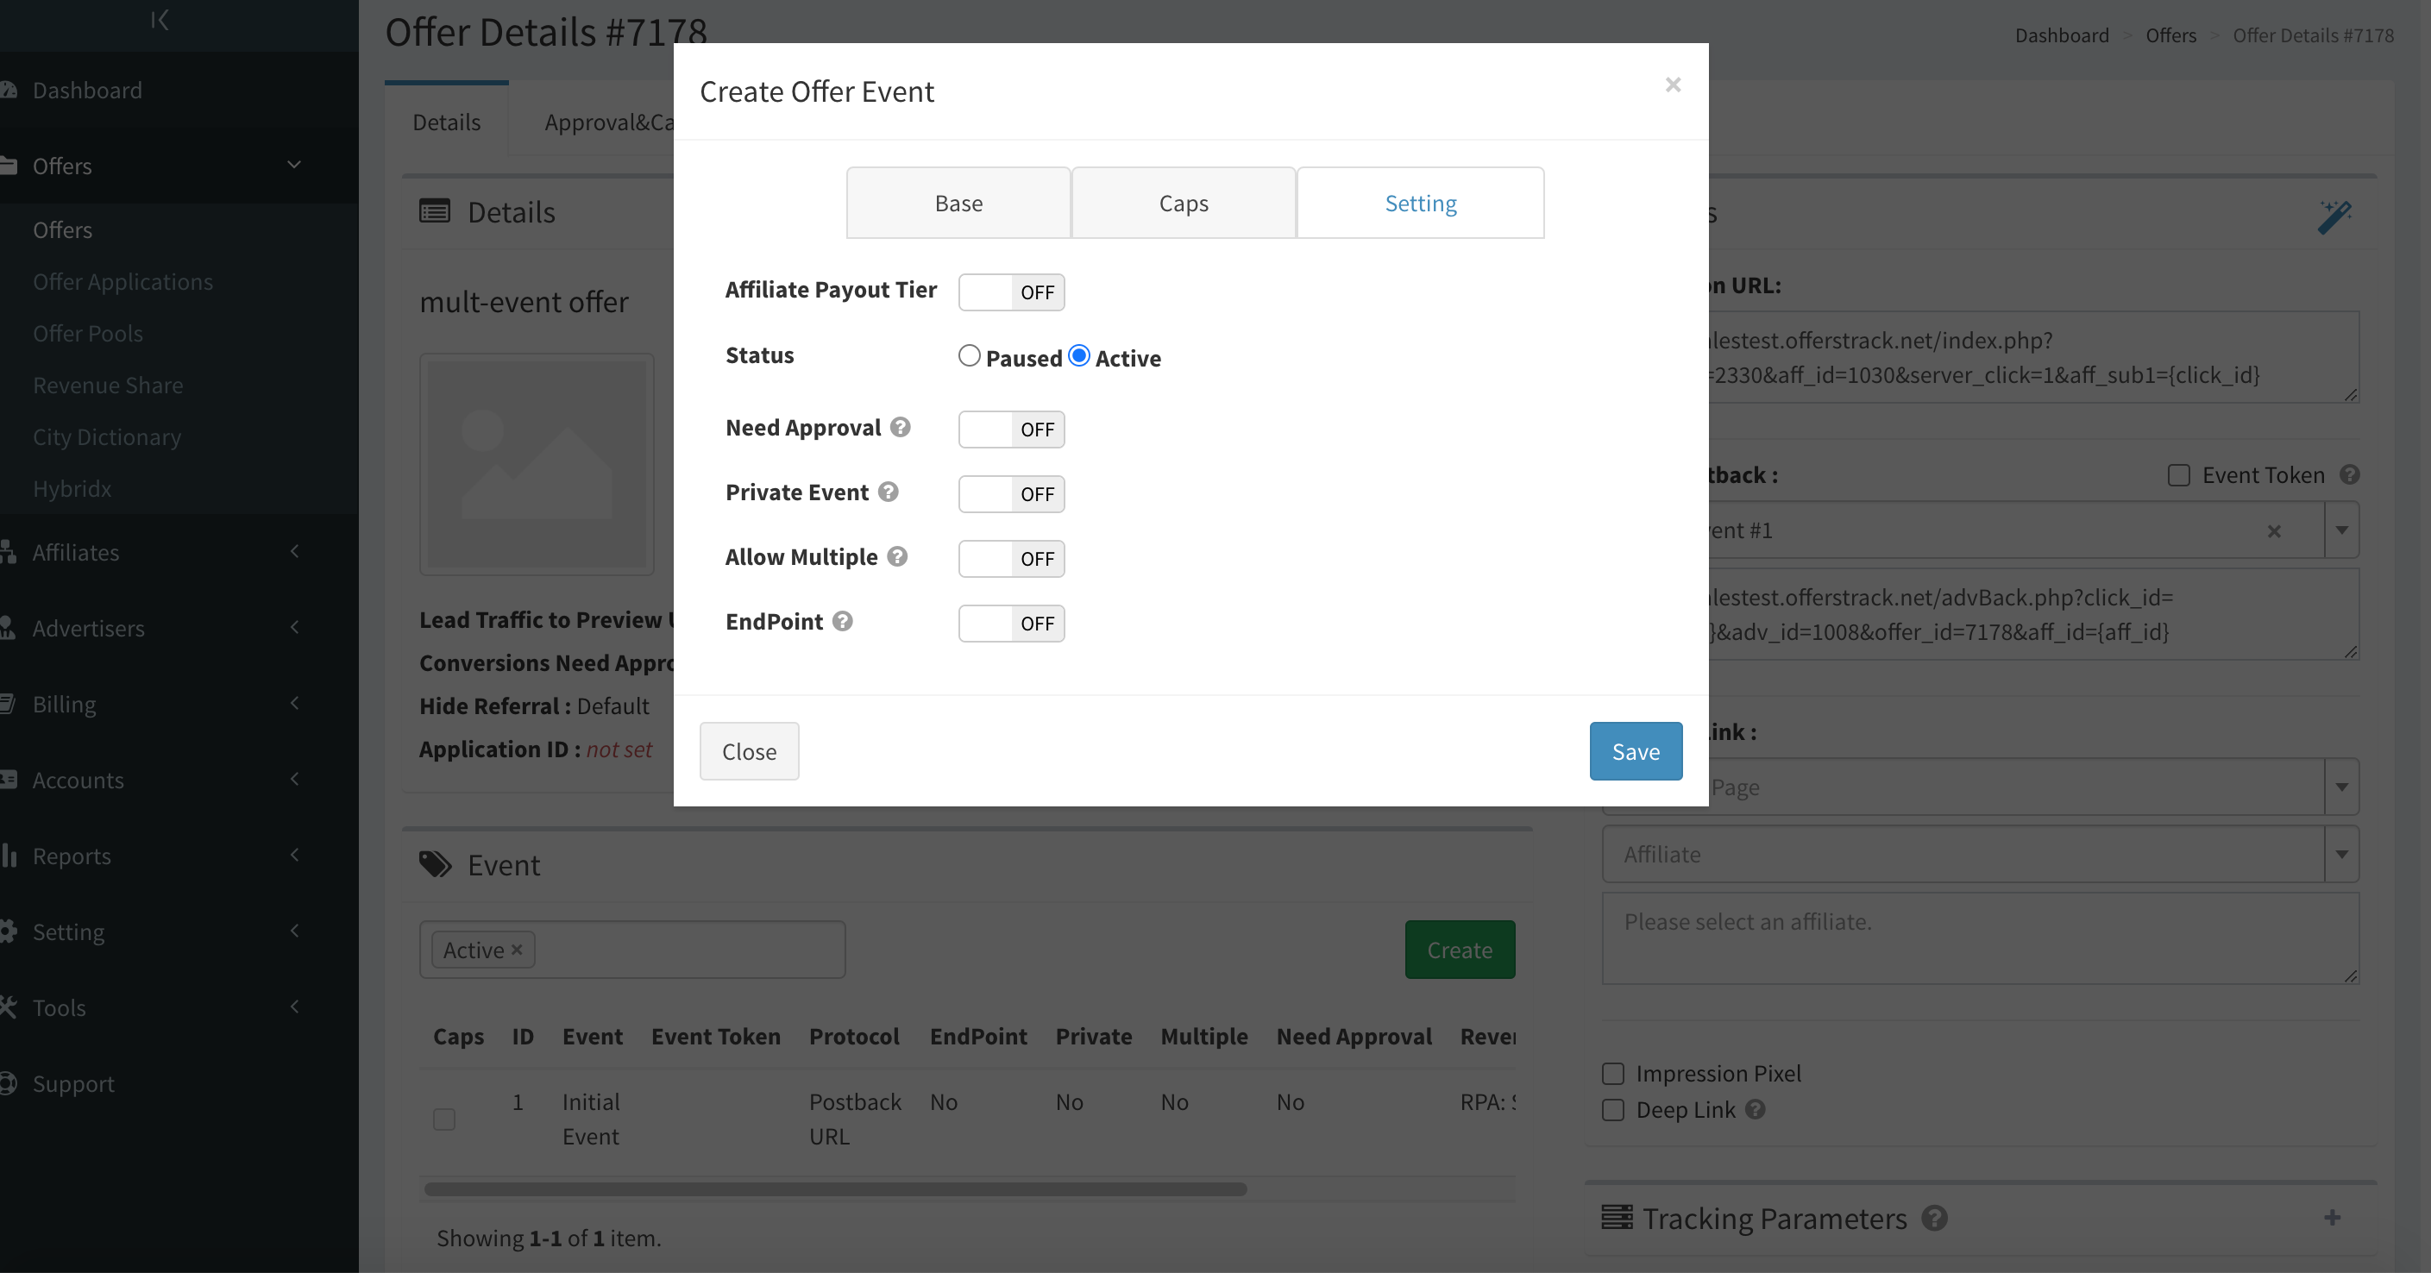This screenshot has width=2431, height=1273.
Task: Enable the Event Token checkbox
Action: 2179,474
